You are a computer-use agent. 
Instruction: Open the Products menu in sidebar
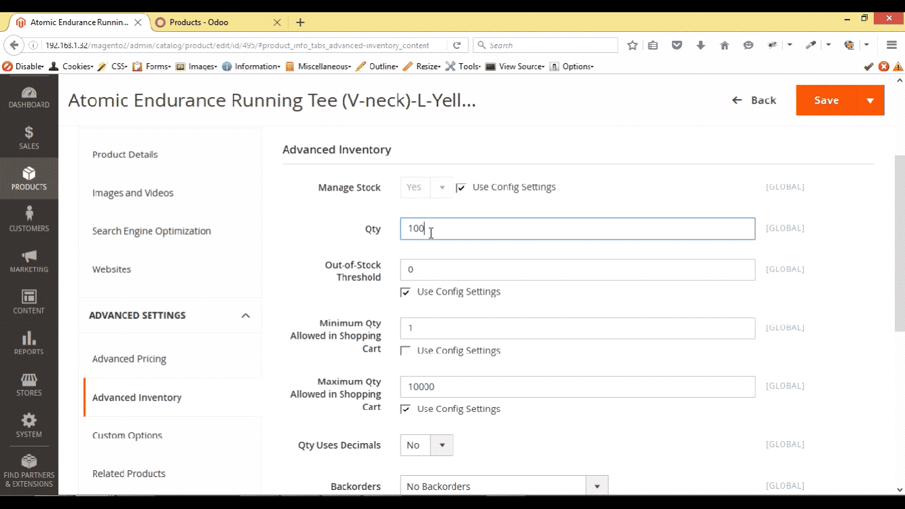pyautogui.click(x=29, y=178)
